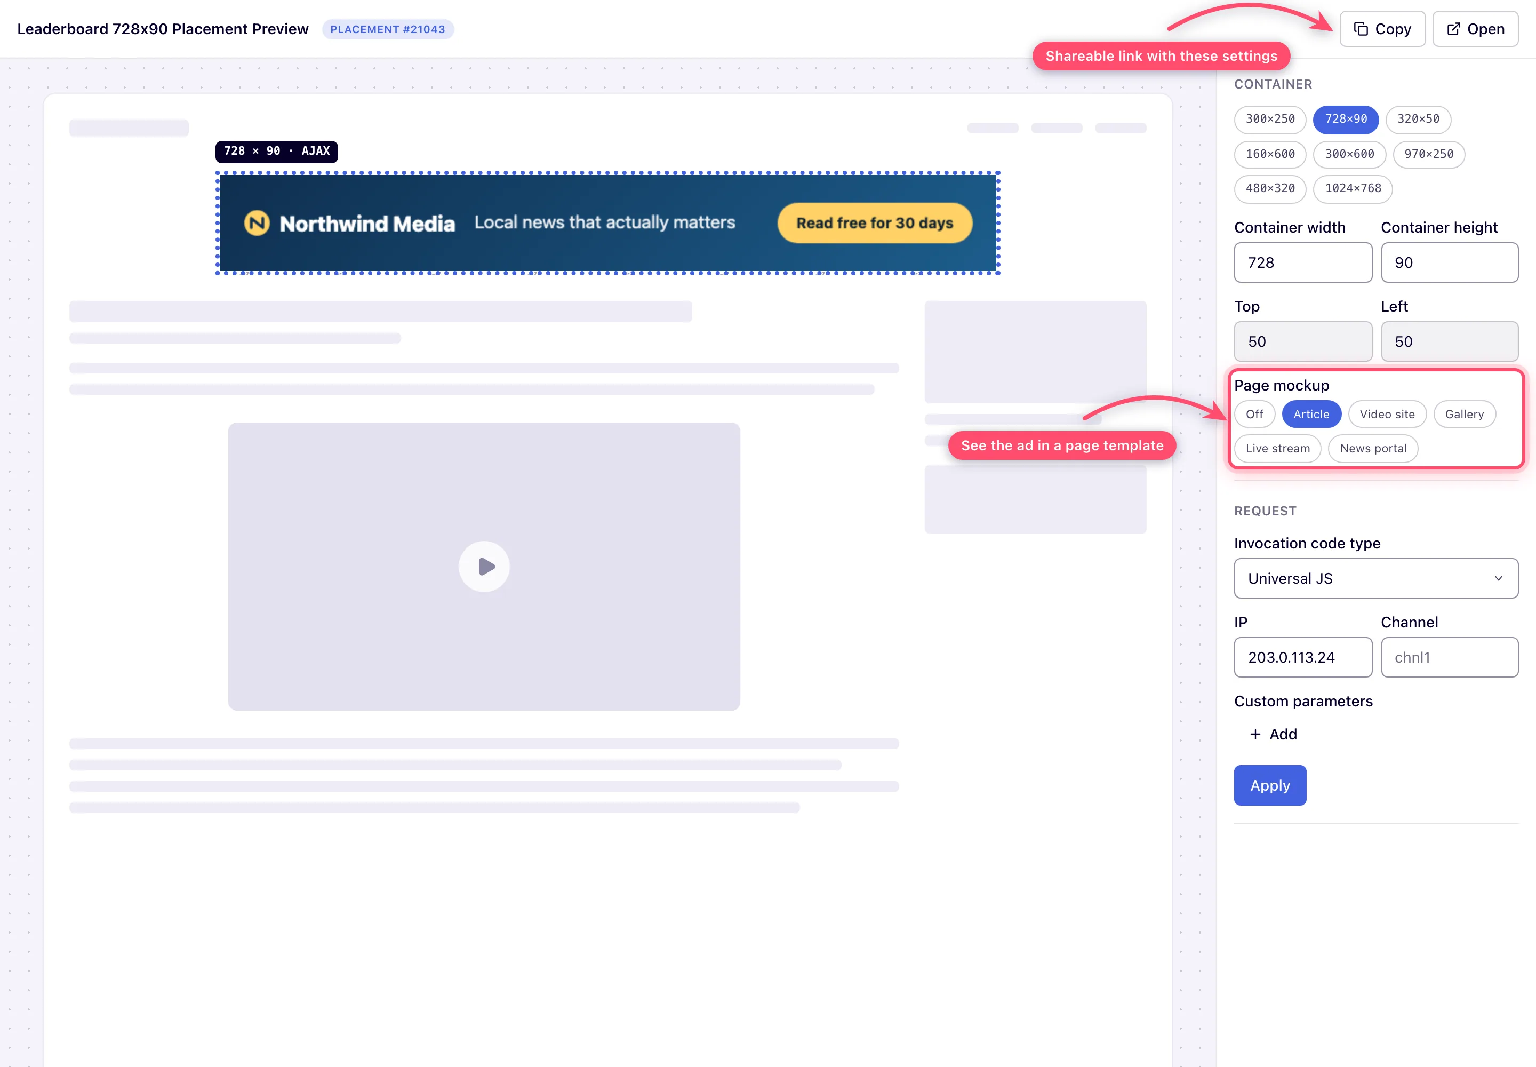Pick the 970×250 container preset

click(1428, 154)
